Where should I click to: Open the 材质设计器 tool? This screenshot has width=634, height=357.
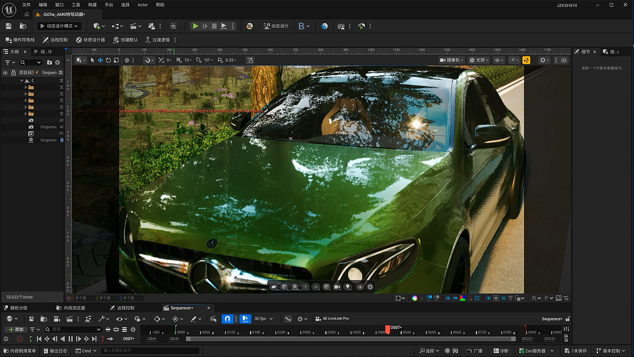pos(91,40)
